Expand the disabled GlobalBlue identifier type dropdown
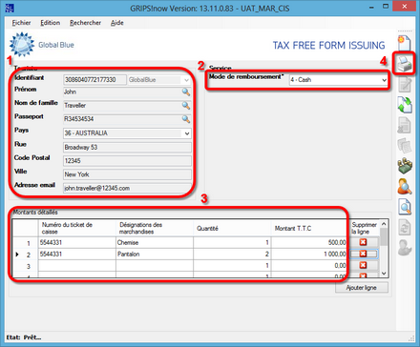The width and height of the screenshot is (420, 347). pos(186,80)
